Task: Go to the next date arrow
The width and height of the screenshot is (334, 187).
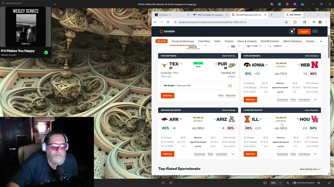Action: (205, 46)
